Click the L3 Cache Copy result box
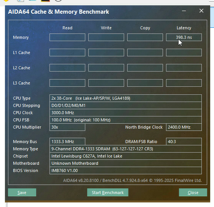 pos(145,83)
